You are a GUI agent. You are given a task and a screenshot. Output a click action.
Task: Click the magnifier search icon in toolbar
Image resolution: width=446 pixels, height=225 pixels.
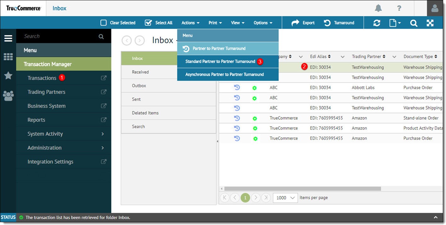[414, 23]
